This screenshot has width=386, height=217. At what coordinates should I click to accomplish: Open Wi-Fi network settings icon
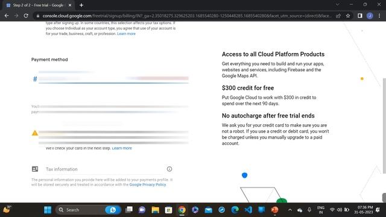(332, 210)
